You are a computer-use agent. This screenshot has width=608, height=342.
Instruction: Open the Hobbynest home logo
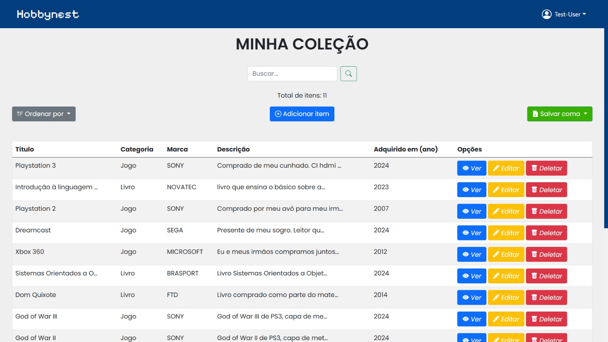48,14
